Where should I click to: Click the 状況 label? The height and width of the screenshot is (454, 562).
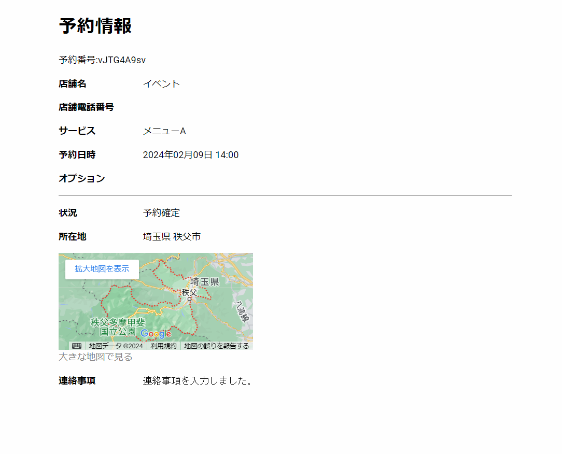68,213
